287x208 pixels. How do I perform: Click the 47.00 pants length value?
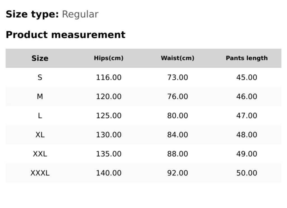point(247,115)
